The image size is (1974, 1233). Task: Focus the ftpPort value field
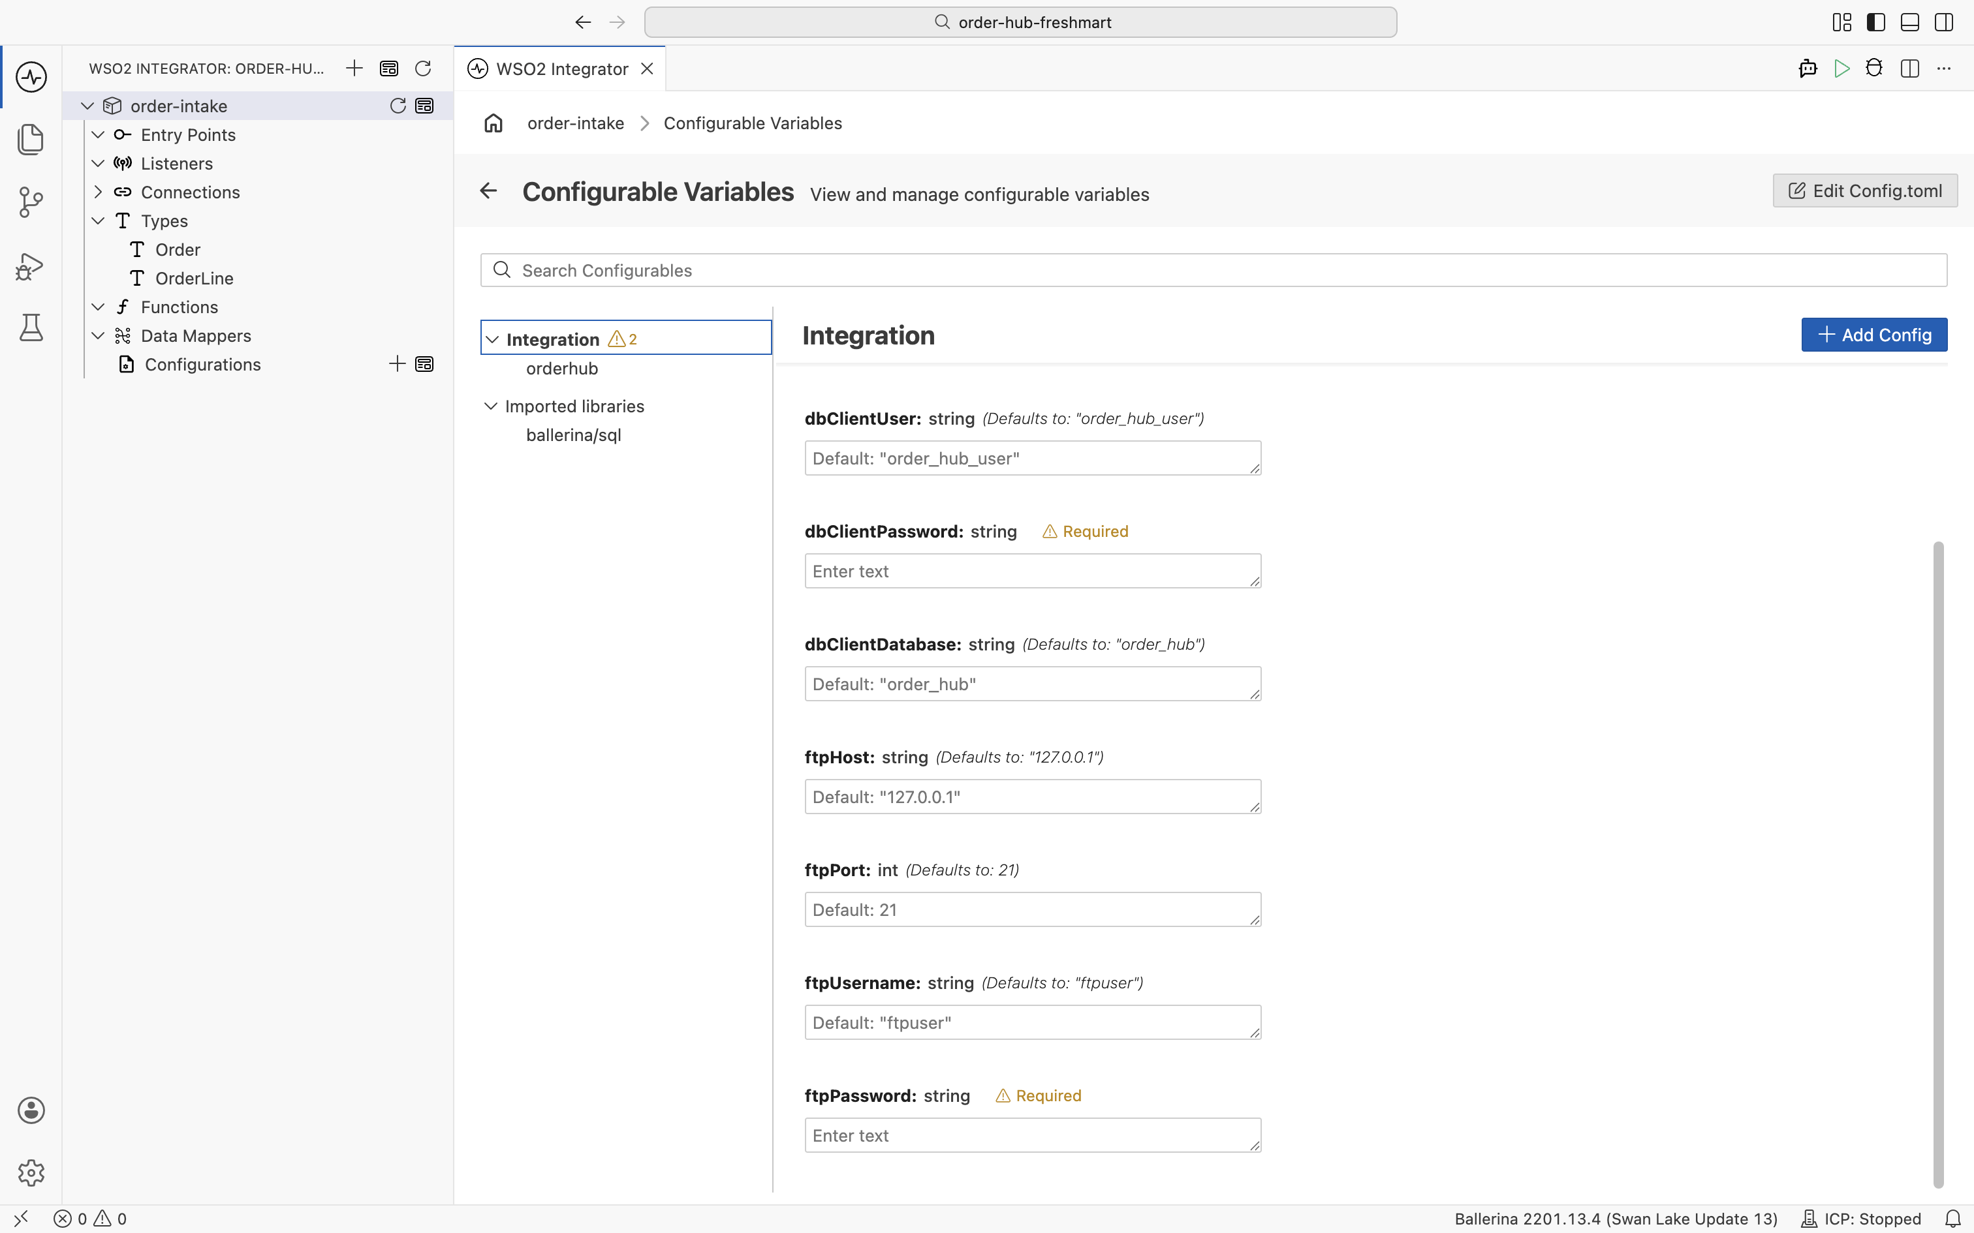pyautogui.click(x=1033, y=909)
